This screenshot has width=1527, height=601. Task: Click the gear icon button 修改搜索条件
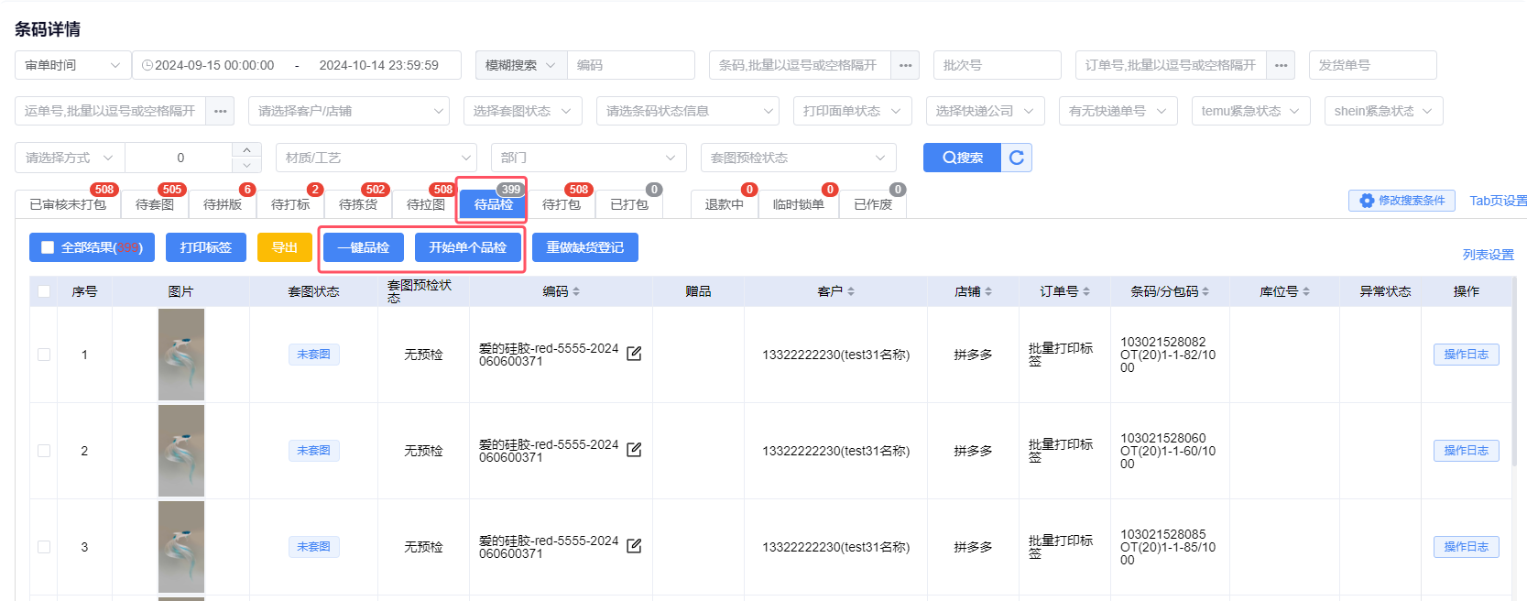point(1402,201)
